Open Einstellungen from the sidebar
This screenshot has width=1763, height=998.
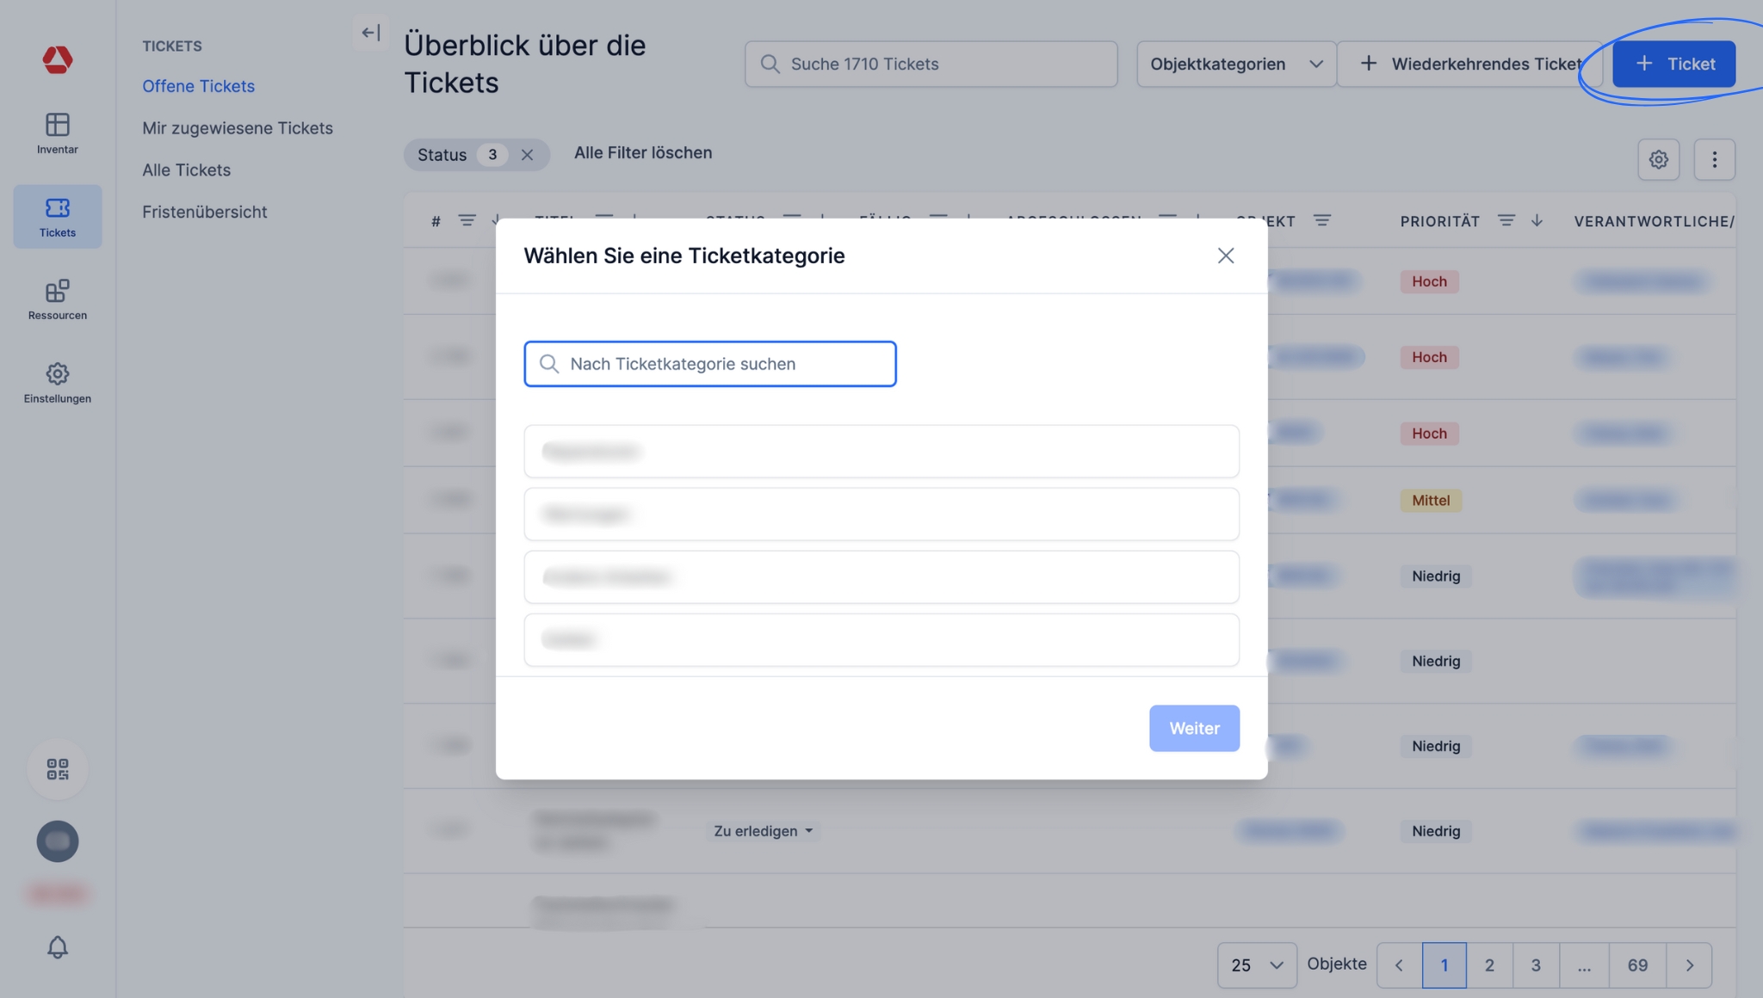(57, 383)
